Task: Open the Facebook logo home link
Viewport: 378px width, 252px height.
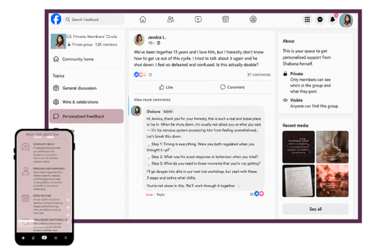Action: 56,19
